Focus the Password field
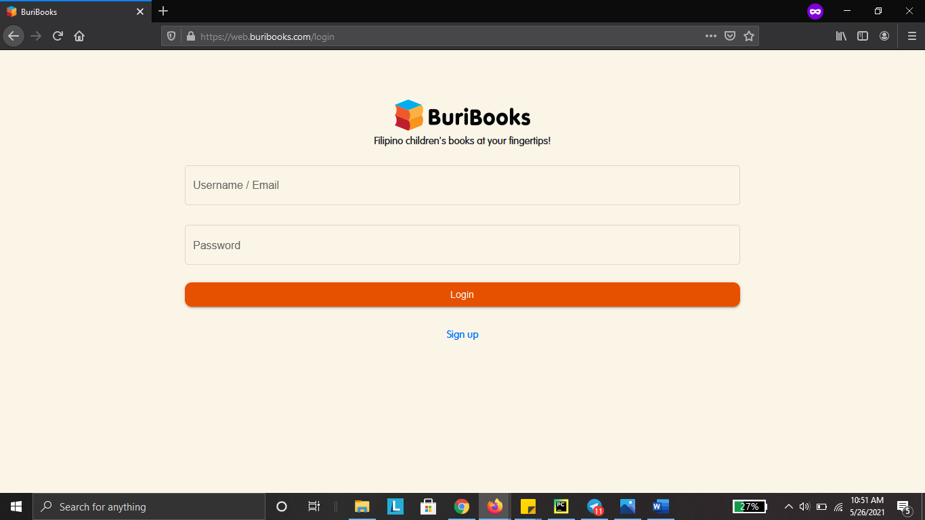Viewport: 925px width, 520px height. click(462, 245)
